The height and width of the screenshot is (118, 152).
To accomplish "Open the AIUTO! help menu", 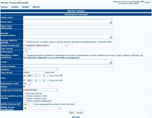I will (36, 7).
